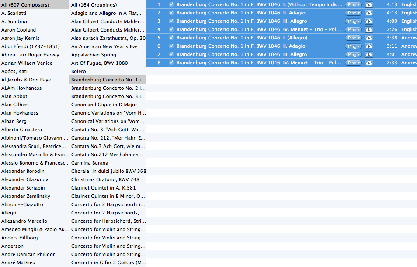Select All (164 Groupings) entry
This screenshot has width=417, height=267.
point(108,5)
